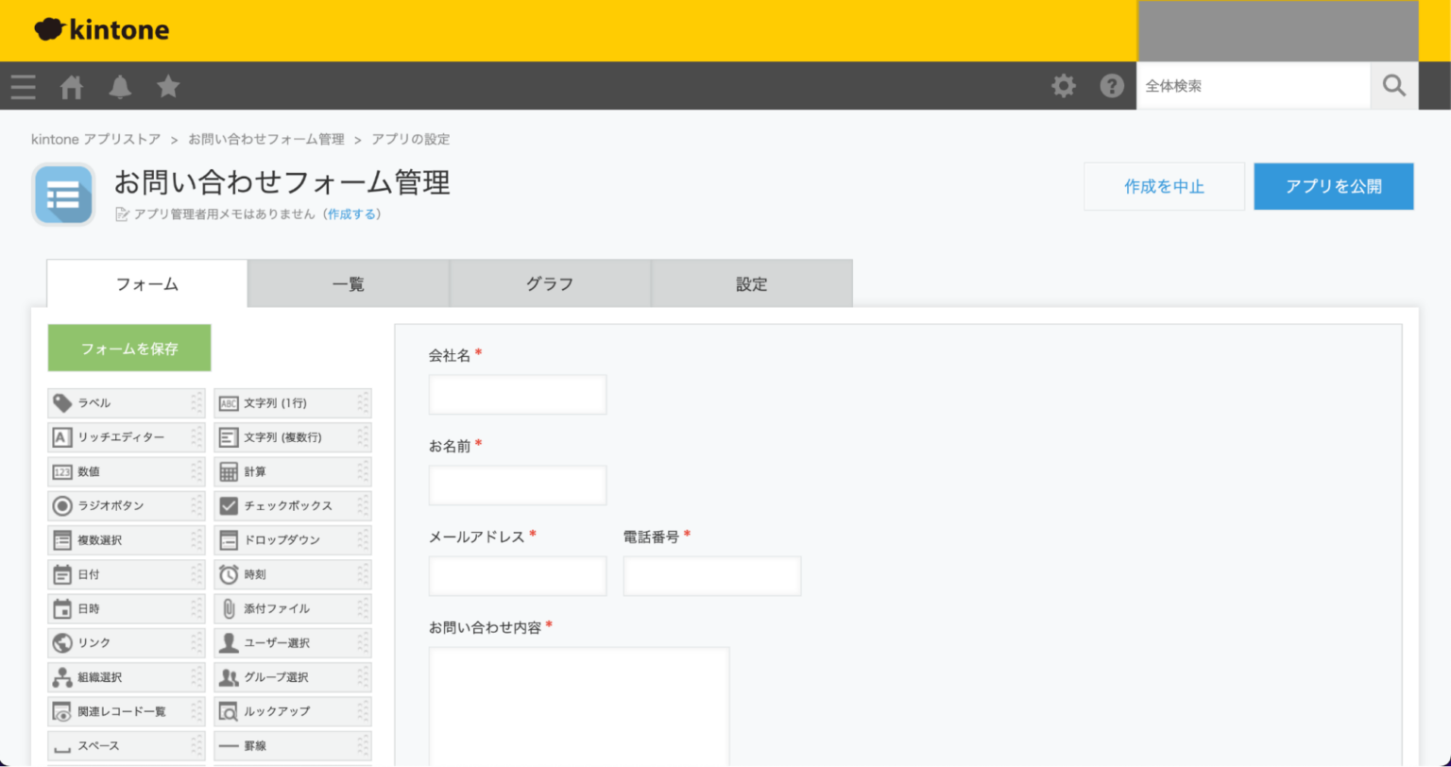The width and height of the screenshot is (1451, 767).
Task: Select the ラジオボタン field type
Action: tap(126, 505)
